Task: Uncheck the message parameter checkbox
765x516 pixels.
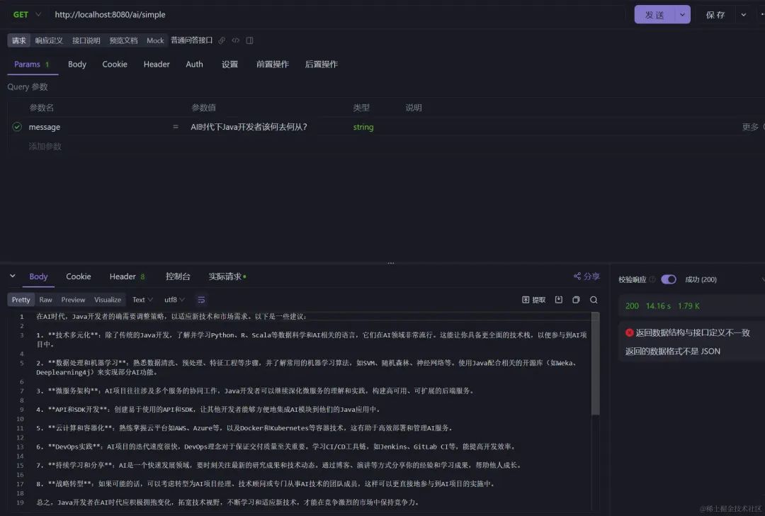Action: point(16,127)
